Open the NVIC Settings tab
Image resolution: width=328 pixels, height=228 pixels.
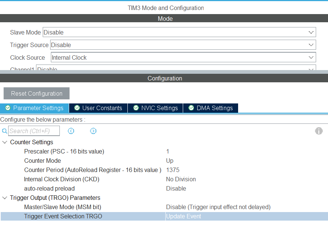155,108
